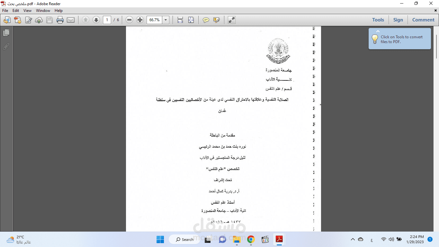
Task: Click the Sign pane button
Action: coord(398,20)
